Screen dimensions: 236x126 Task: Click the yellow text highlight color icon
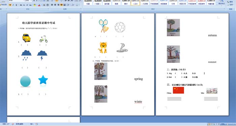[x=35, y=5]
